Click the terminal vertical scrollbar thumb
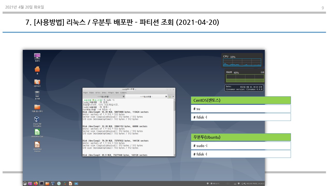 point(174,105)
